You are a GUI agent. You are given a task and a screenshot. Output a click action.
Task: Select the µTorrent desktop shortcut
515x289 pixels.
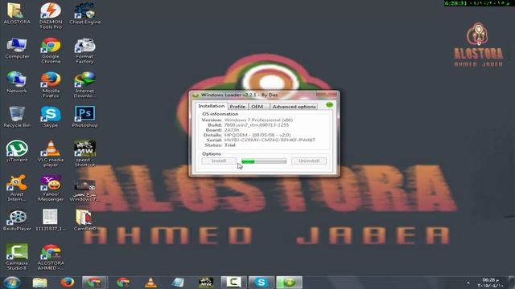tap(17, 152)
